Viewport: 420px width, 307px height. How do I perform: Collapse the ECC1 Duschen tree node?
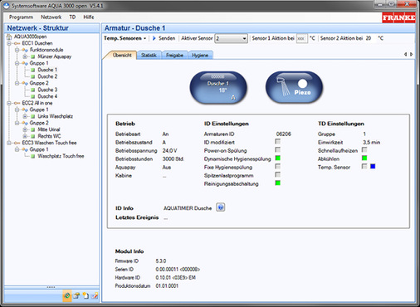point(9,43)
